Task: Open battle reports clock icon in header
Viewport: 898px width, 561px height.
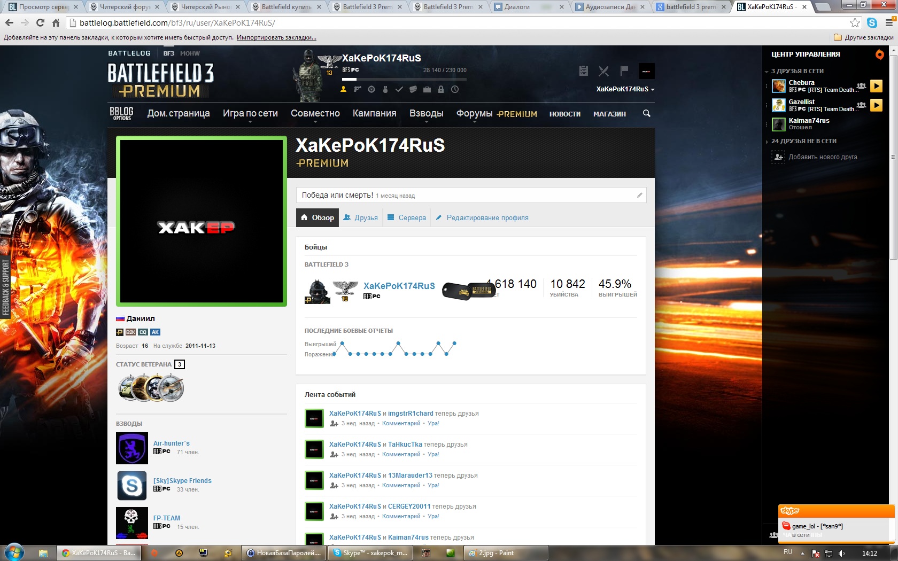Action: click(x=455, y=89)
